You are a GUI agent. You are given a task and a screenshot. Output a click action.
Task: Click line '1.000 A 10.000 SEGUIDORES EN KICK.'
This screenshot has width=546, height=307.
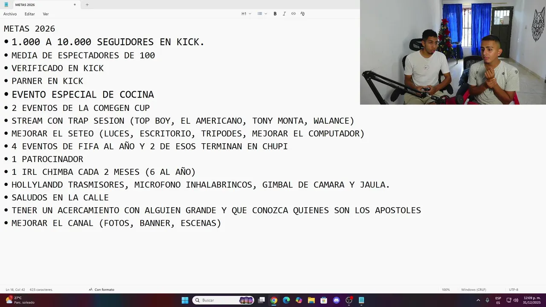(108, 42)
